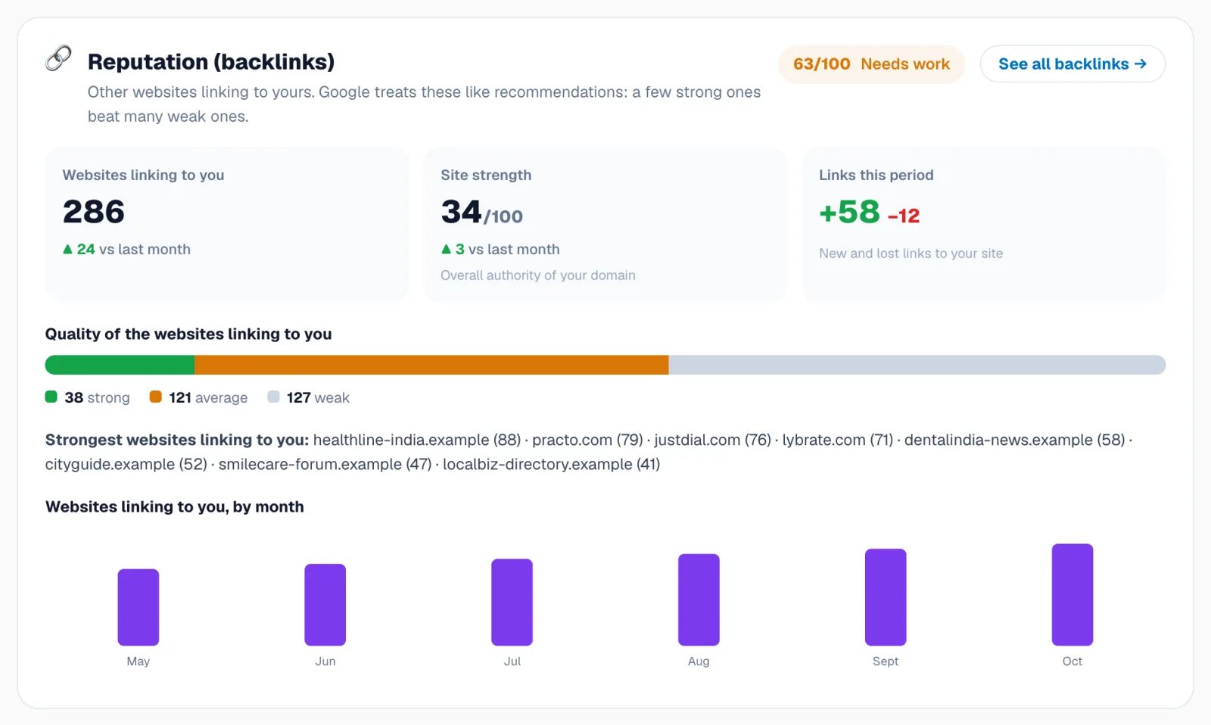The width and height of the screenshot is (1211, 725).
Task: Click the 38 strong legend label
Action: [x=97, y=397]
